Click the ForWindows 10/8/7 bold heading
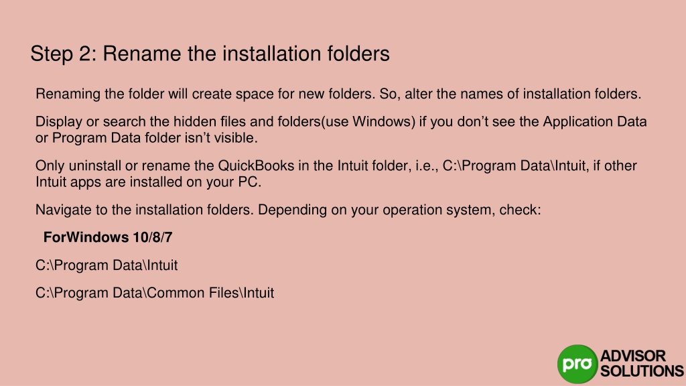 [x=108, y=237]
